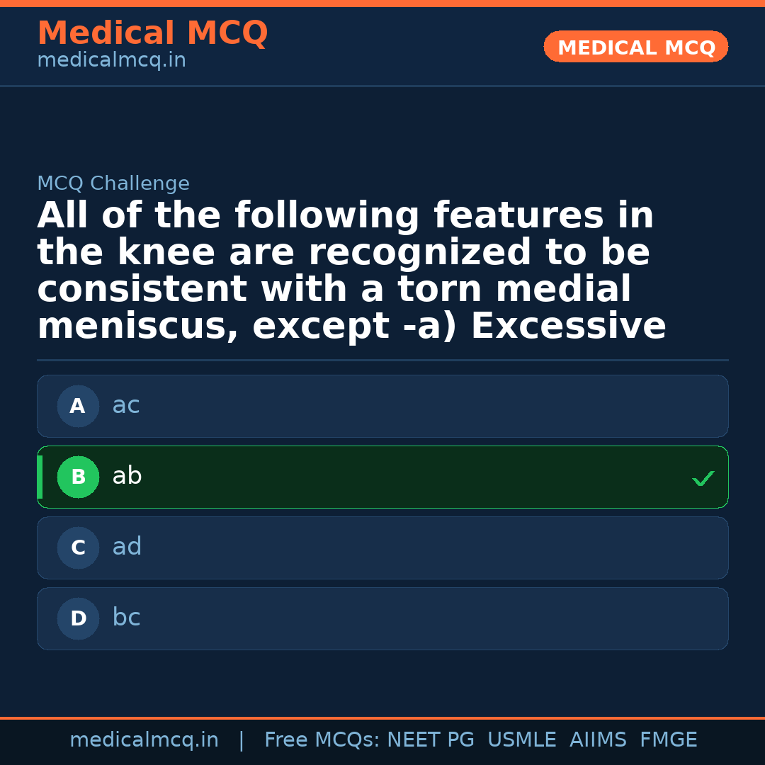Image resolution: width=765 pixels, height=765 pixels.
Task: Click the green checkmark on option B
Action: [x=703, y=477]
